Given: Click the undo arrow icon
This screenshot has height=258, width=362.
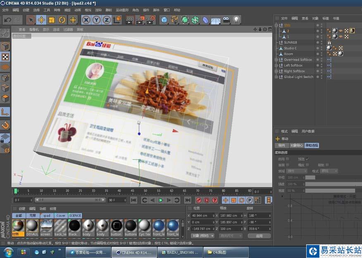Looking at the screenshot, I should (7, 19).
